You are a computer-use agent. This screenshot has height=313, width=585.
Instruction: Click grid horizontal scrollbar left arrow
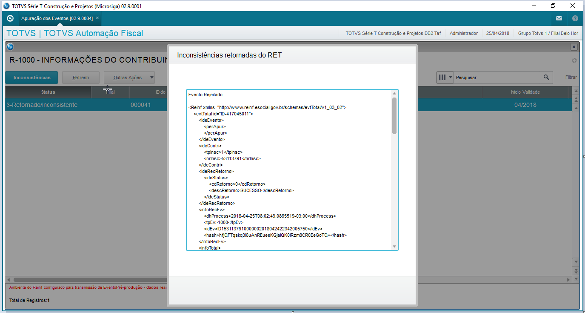tap(9, 280)
